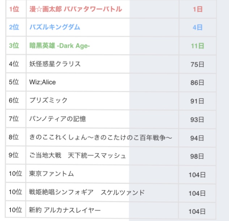Viewport: 229px width, 221px height.
Task: Select the green 3位 rank cell
Action: [x=14, y=46]
